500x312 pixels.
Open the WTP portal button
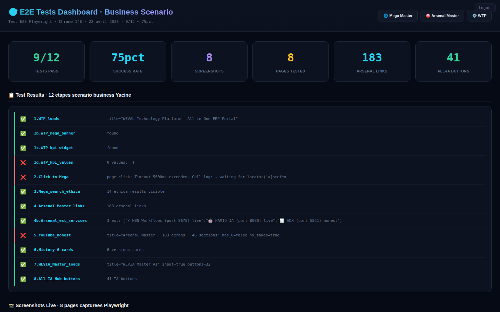479,16
